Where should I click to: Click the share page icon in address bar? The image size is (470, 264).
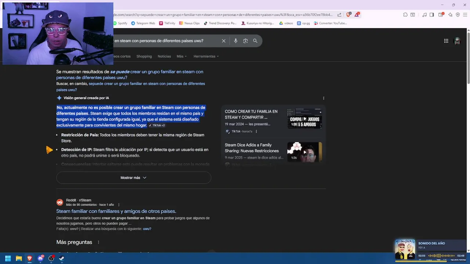[339, 15]
